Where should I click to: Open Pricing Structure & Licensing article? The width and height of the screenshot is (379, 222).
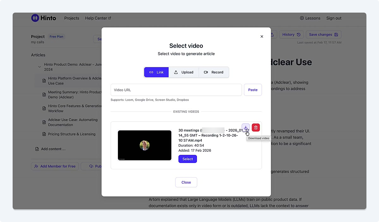(71, 134)
